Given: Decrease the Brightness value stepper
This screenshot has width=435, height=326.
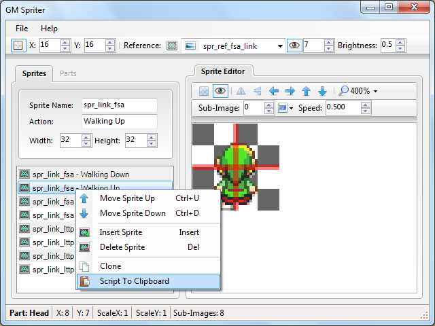Looking at the screenshot, I should (x=400, y=48).
